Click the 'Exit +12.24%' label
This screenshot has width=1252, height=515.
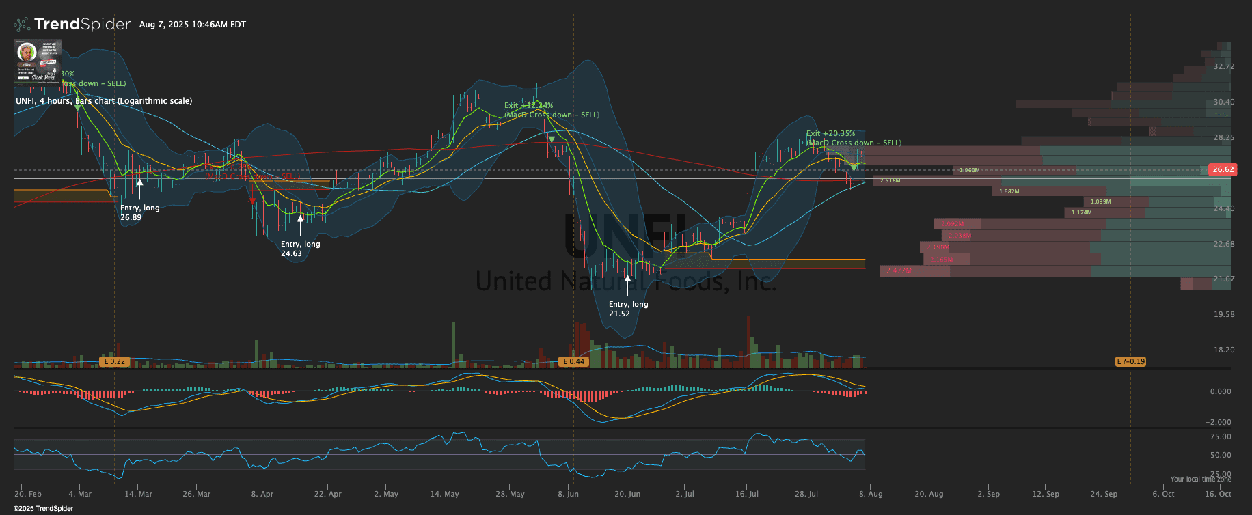click(529, 105)
